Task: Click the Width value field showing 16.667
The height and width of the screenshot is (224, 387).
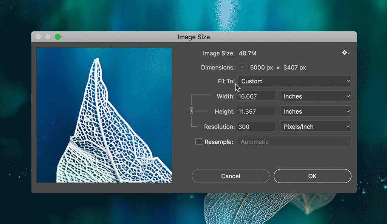Action: pos(256,96)
